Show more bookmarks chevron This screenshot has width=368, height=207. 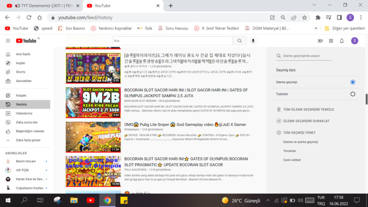[x=316, y=28]
